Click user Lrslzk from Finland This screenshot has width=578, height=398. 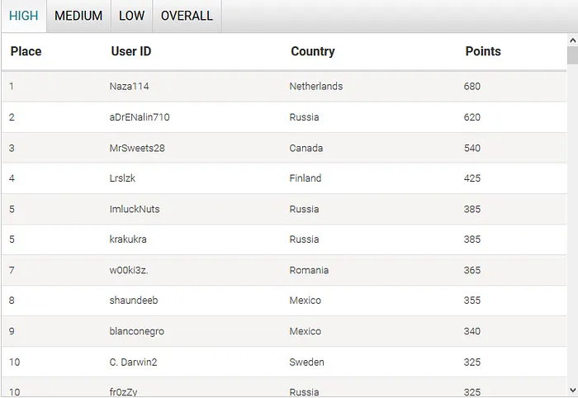[x=123, y=178]
